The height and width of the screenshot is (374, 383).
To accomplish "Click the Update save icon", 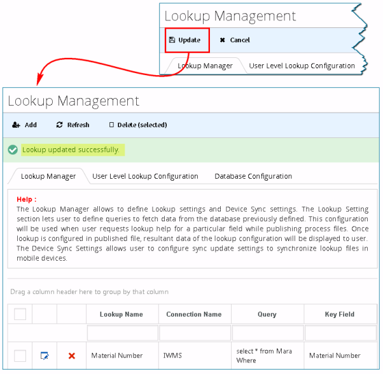I will (x=172, y=40).
